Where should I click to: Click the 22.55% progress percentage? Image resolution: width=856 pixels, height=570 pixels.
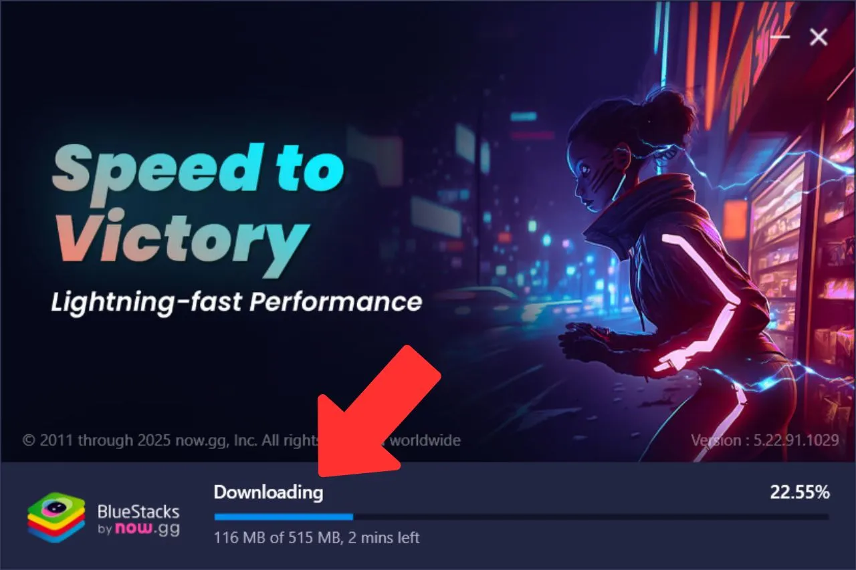point(800,492)
